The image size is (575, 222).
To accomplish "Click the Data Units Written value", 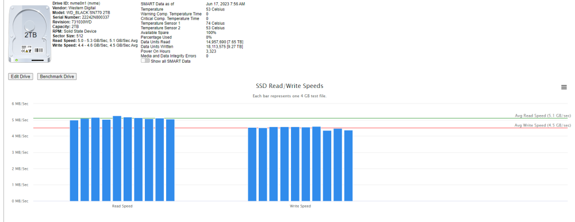I will pyautogui.click(x=224, y=47).
